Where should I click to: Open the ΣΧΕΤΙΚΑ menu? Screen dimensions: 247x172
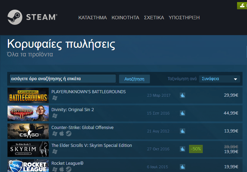pyautogui.click(x=154, y=18)
